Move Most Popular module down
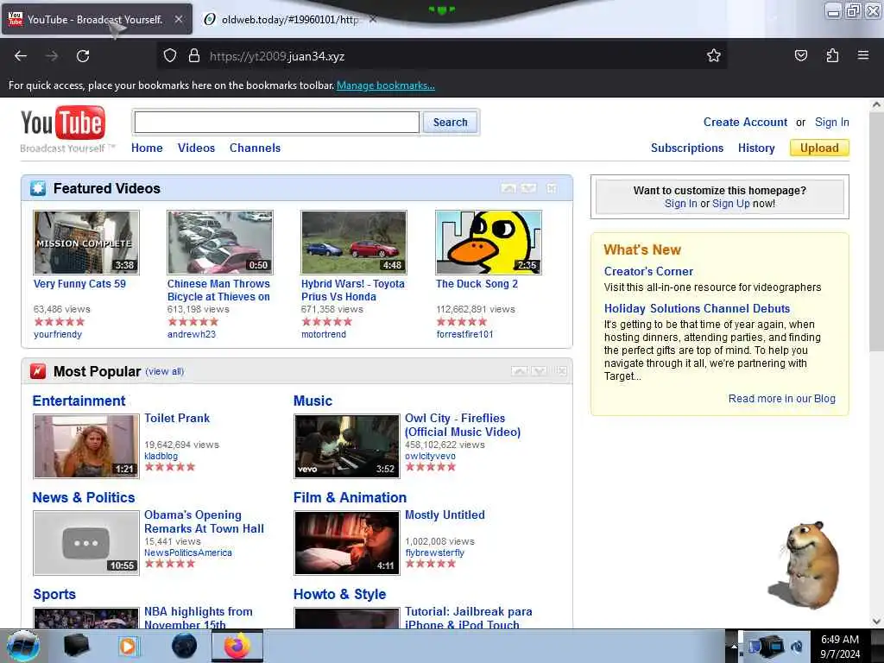Screen dimensions: 884x663 [x=539, y=371]
